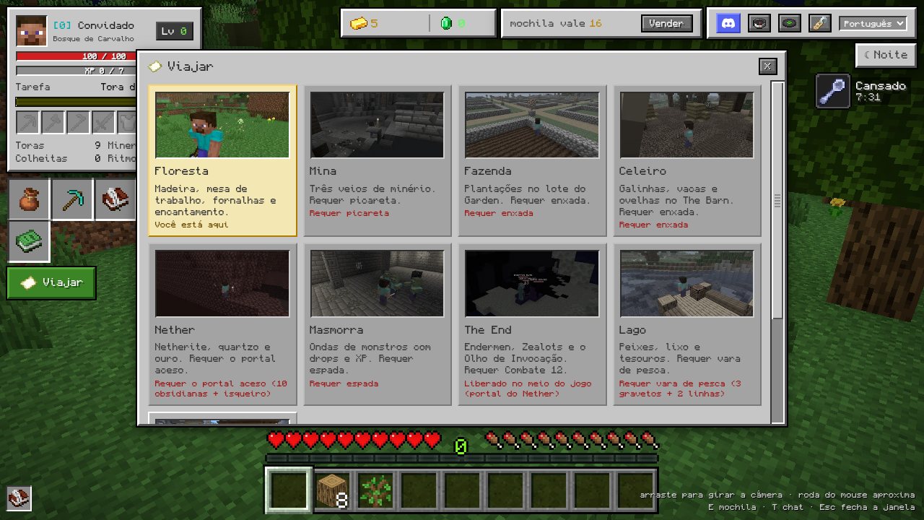Click the Lv 0 level badge

click(x=174, y=31)
